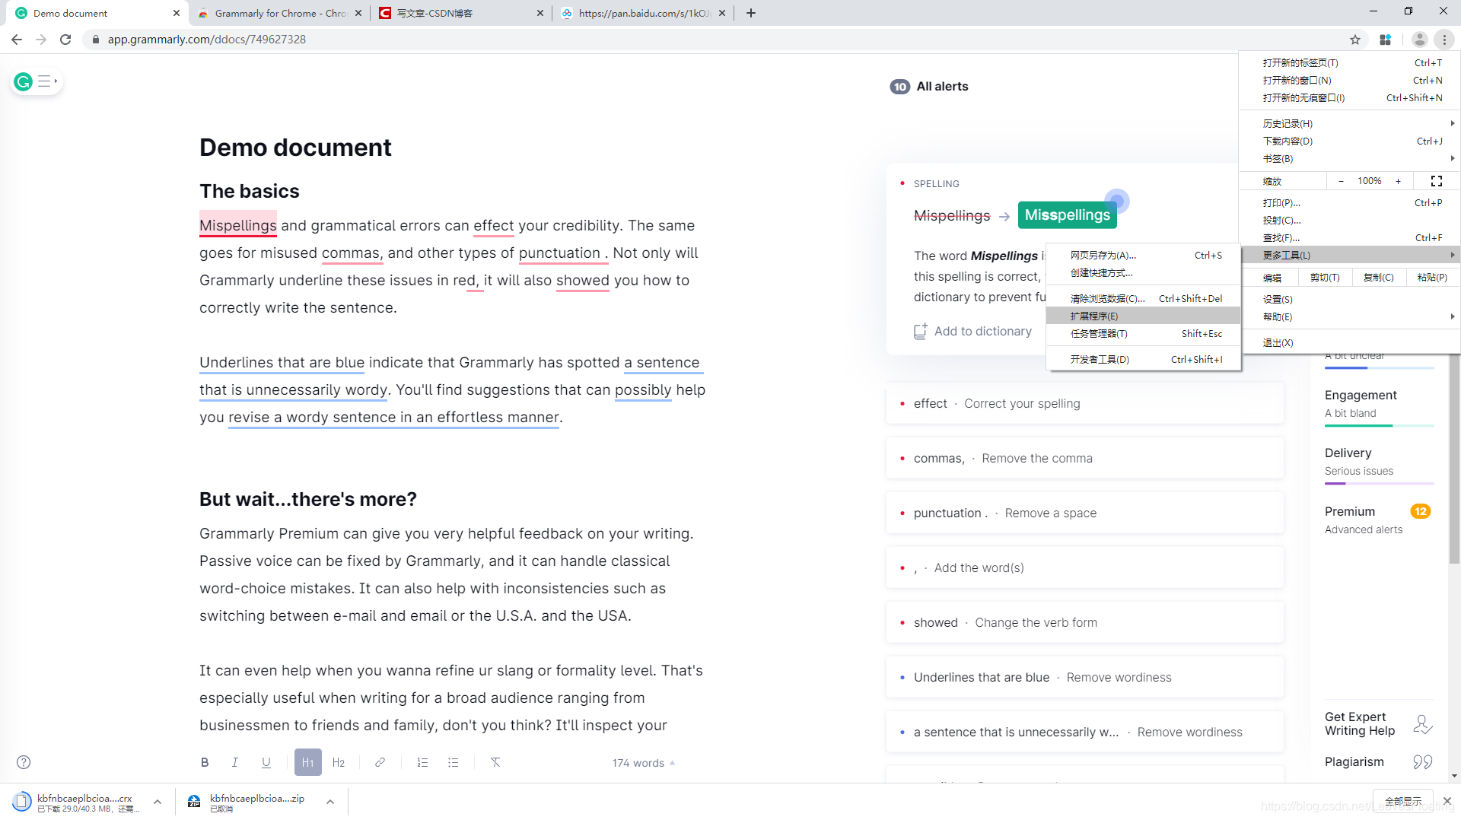Open Premium advanced alerts

pos(1379,520)
